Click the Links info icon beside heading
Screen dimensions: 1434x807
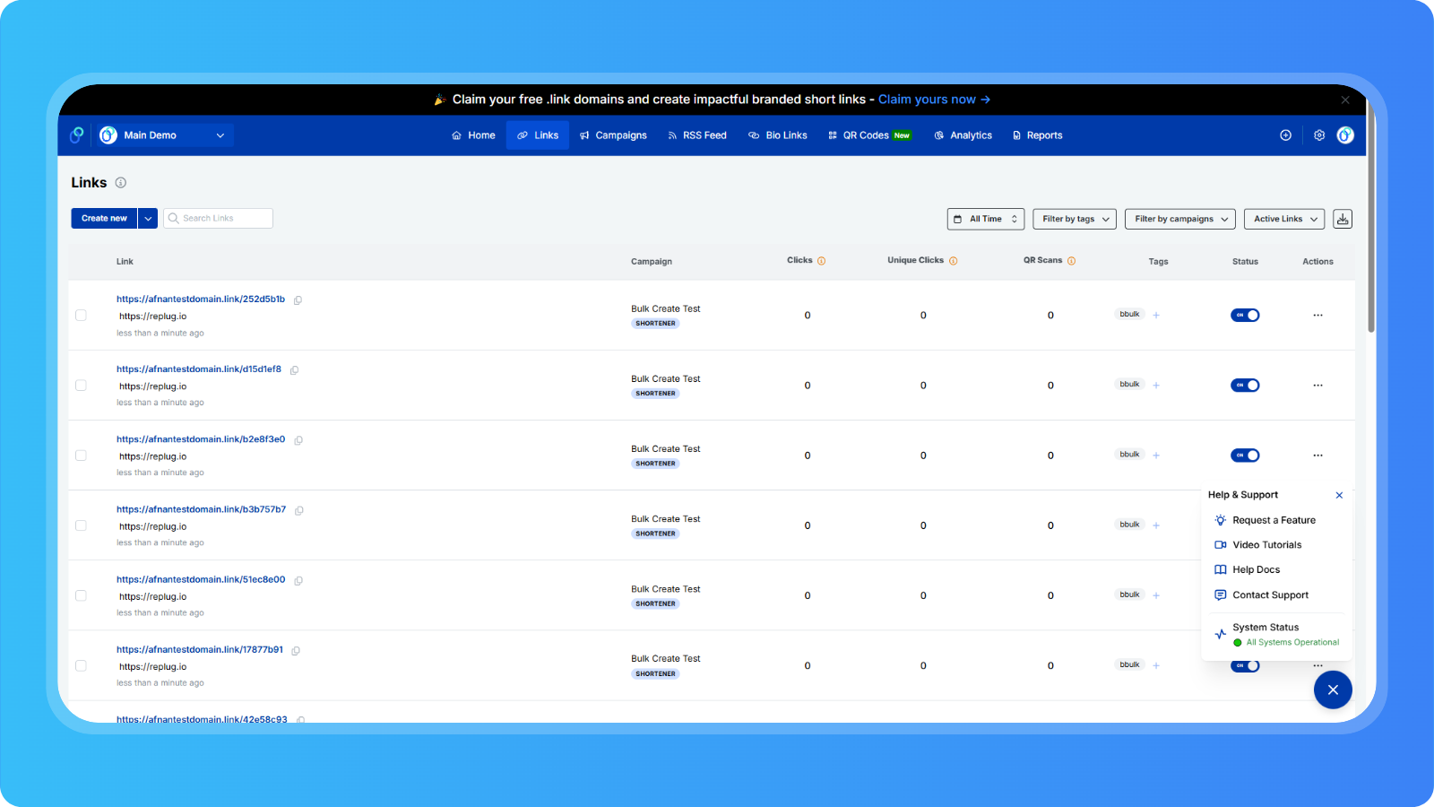point(121,183)
